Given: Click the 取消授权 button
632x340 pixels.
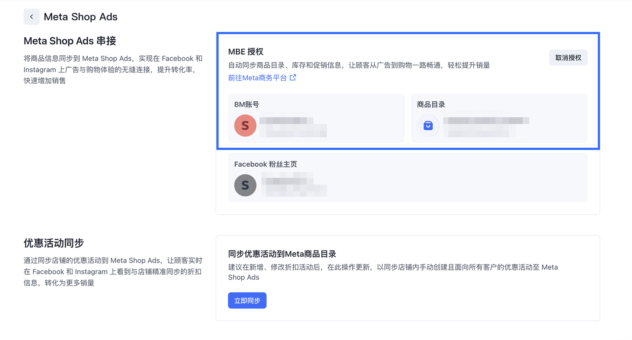Looking at the screenshot, I should click(x=568, y=58).
